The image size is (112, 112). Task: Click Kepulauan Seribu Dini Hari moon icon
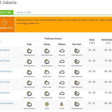(77, 104)
